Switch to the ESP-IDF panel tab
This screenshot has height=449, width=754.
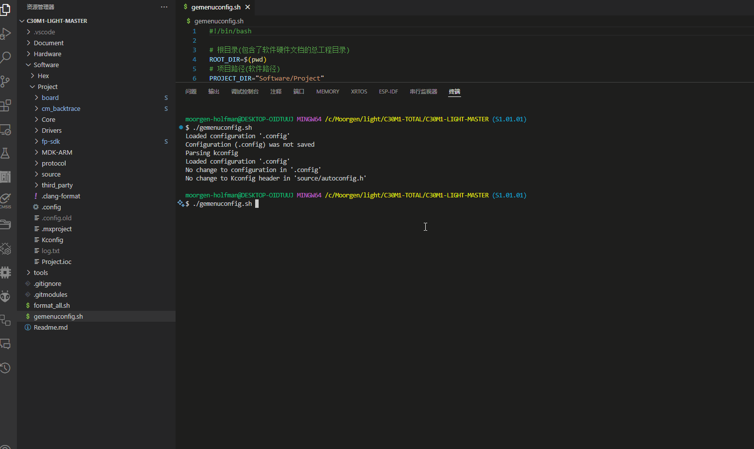388,91
